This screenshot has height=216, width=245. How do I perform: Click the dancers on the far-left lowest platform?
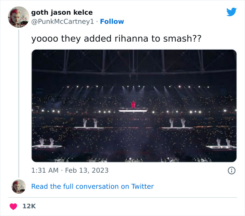47,142
